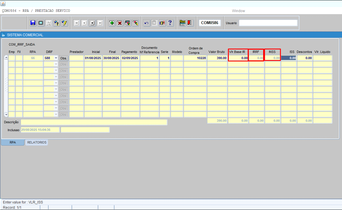Click the undo arrow icon
The image size is (342, 210).
click(146, 23)
